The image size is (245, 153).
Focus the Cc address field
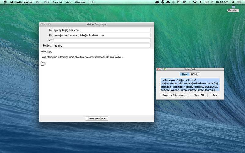click(x=102, y=35)
